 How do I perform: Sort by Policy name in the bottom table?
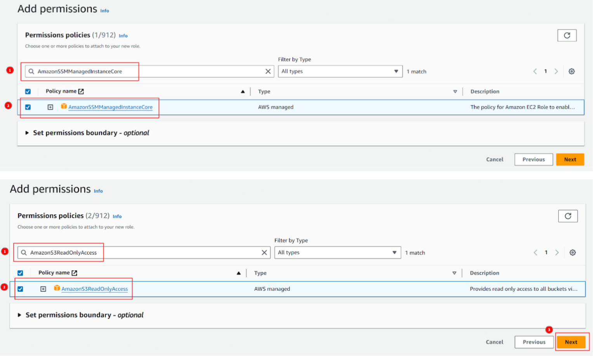239,273
